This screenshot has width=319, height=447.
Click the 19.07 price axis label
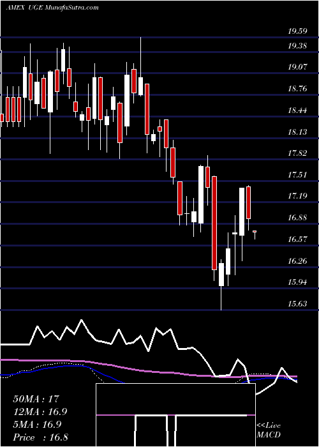click(297, 67)
